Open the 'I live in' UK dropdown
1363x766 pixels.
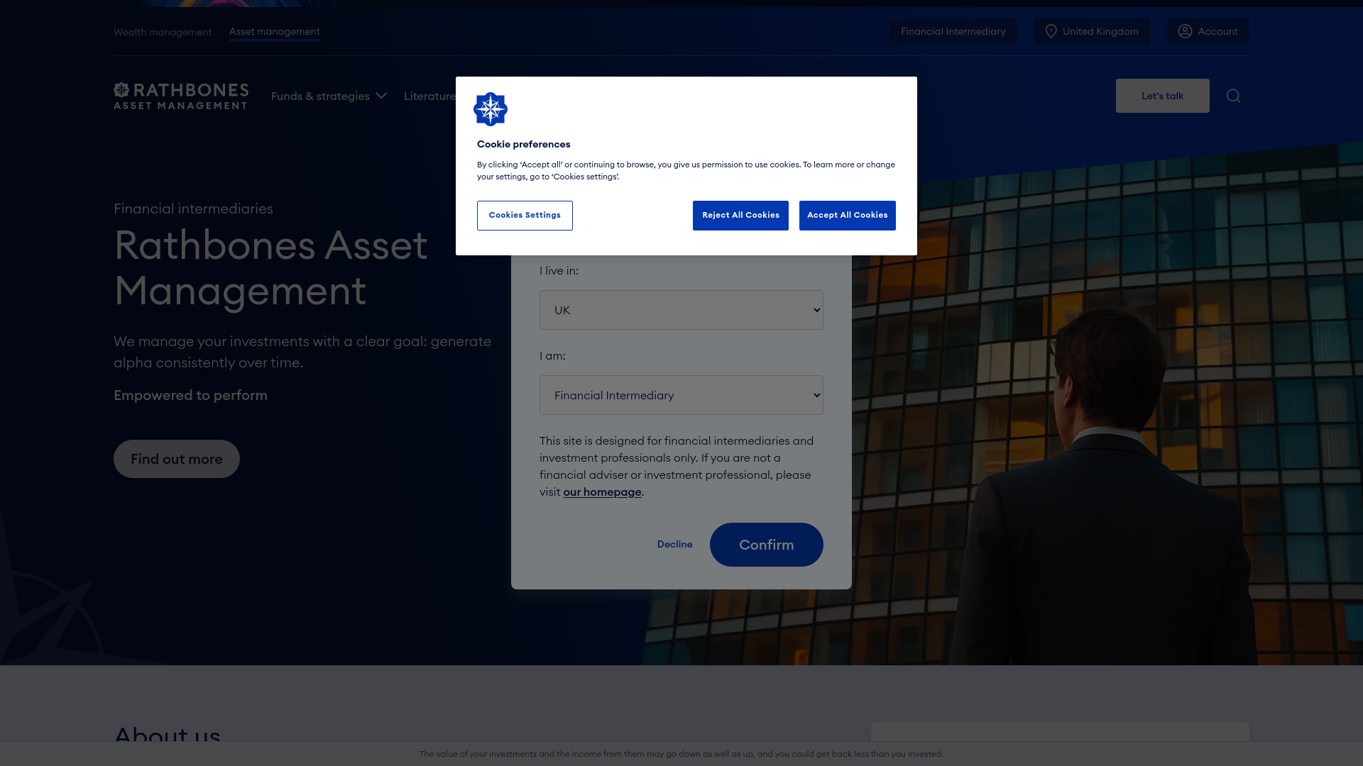click(x=681, y=310)
